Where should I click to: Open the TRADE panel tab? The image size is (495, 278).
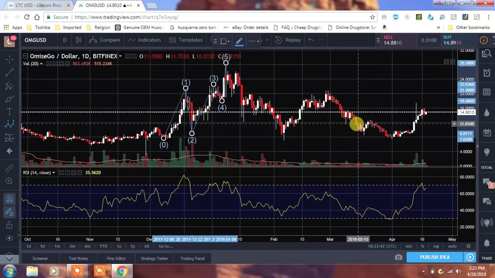[x=486, y=258]
